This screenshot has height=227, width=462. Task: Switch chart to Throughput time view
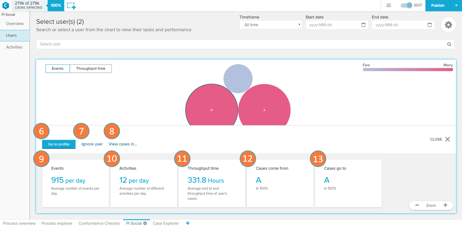91,69
